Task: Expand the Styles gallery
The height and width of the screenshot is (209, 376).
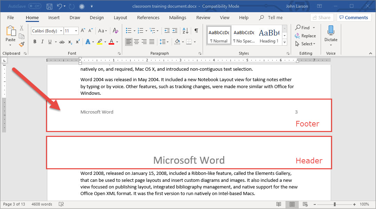Action: [x=284, y=42]
